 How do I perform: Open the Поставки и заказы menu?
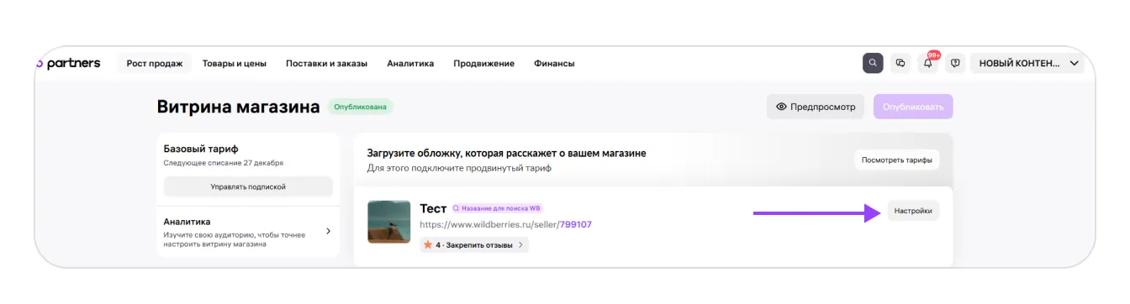point(326,63)
